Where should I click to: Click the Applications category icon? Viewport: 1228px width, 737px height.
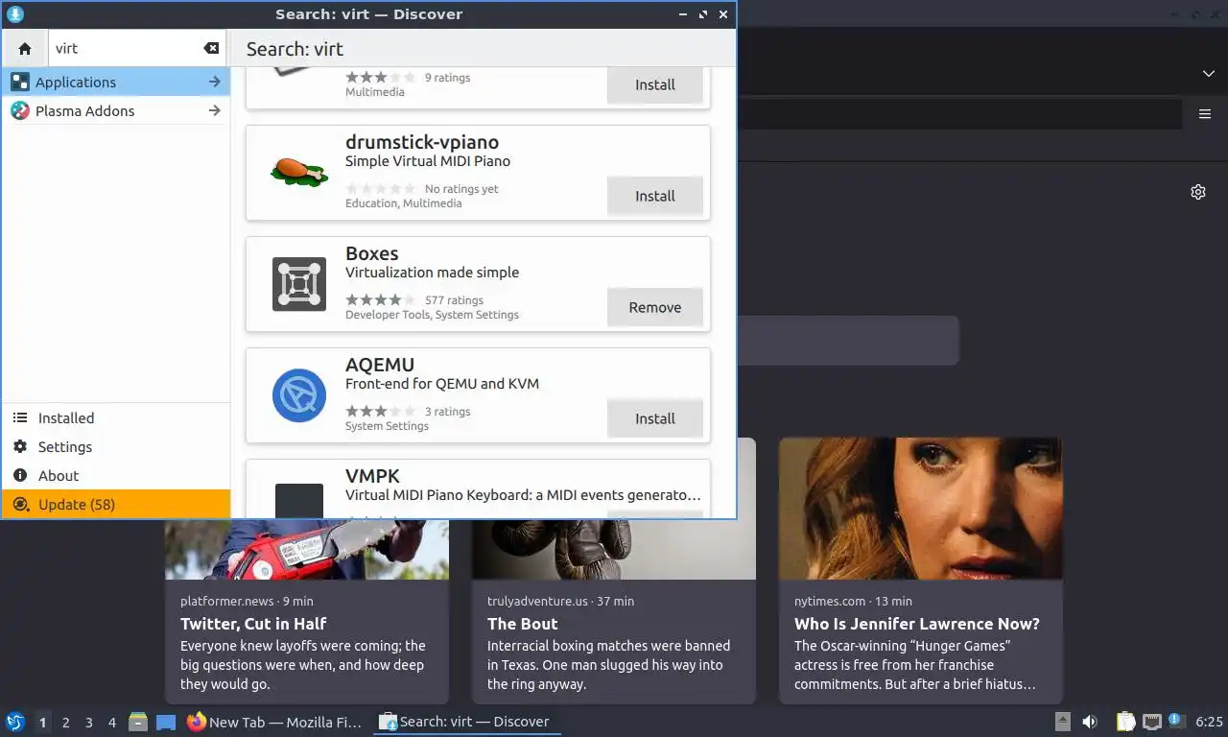pyautogui.click(x=19, y=82)
